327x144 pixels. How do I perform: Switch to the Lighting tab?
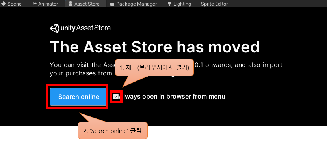click(179, 4)
